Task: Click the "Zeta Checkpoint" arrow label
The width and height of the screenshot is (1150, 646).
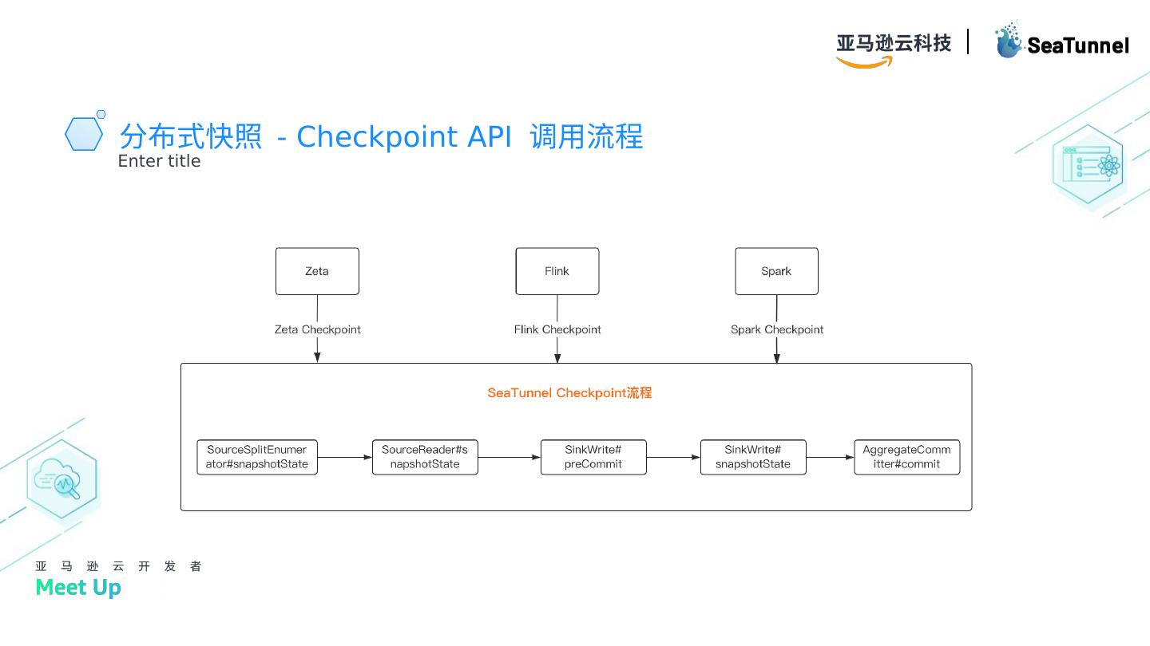Action: (318, 329)
